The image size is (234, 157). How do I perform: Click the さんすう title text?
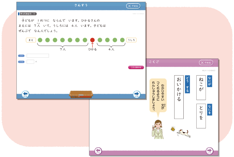point(81,5)
